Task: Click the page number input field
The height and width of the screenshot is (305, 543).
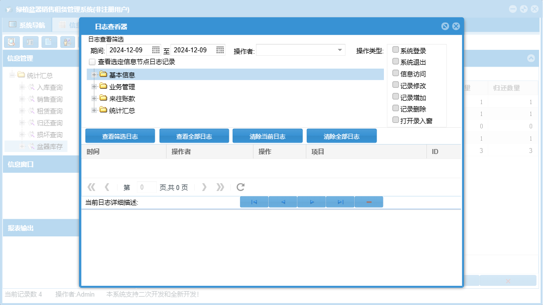Action: 146,188
